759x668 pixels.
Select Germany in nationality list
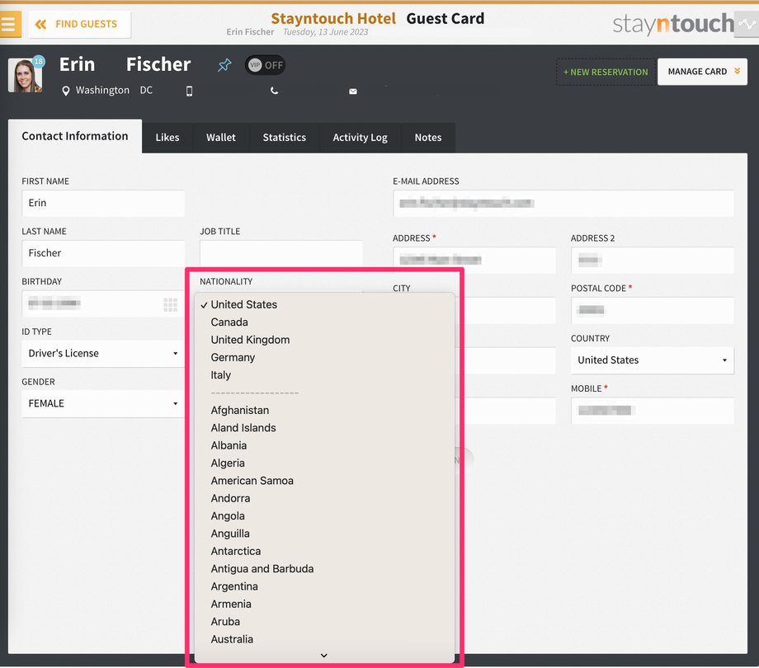coord(324,357)
